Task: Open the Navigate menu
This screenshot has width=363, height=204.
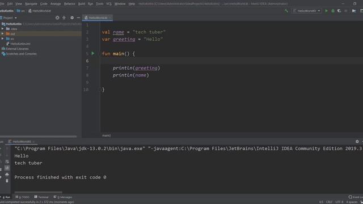Action: click(x=31, y=4)
